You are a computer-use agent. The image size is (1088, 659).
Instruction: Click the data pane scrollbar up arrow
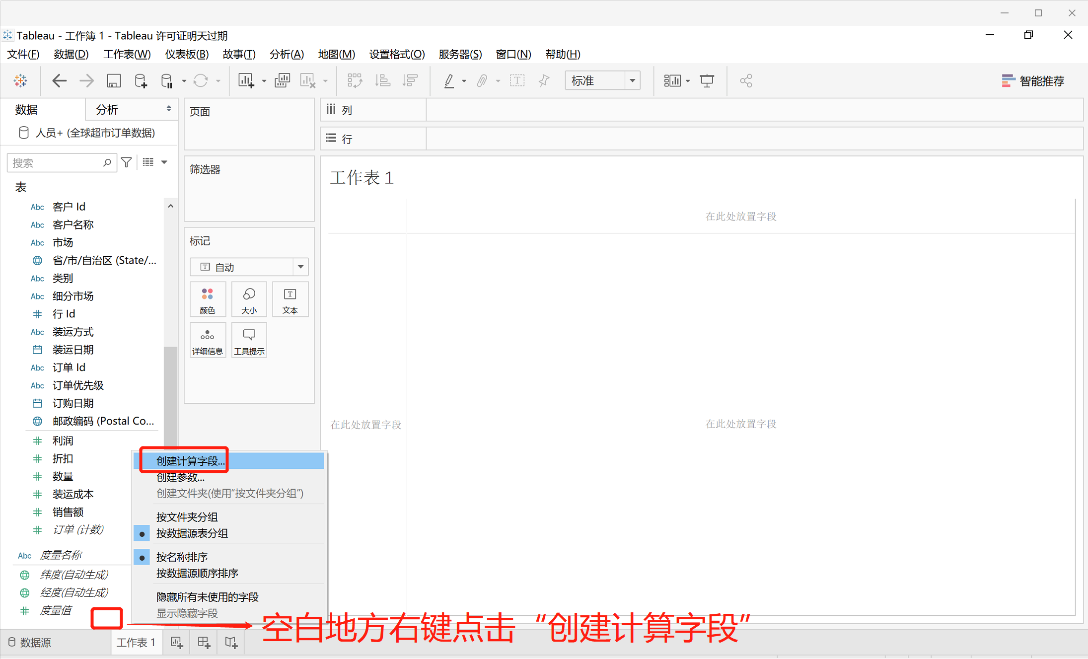click(x=170, y=206)
